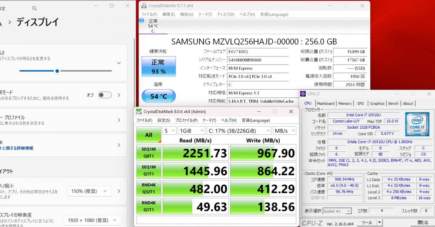Click the Intel Core i7 logo in CPU-Z
The image size is (435, 227).
click(417, 124)
